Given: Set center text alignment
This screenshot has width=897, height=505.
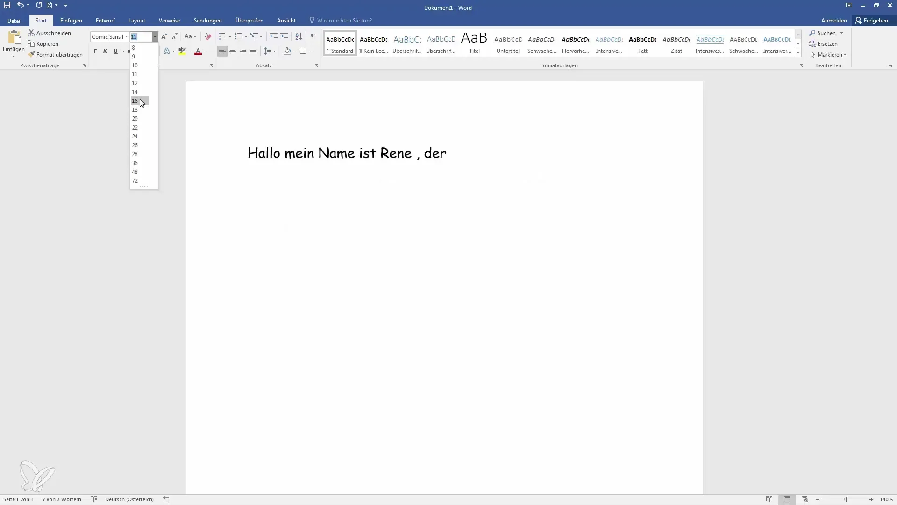Looking at the screenshot, I should point(233,51).
